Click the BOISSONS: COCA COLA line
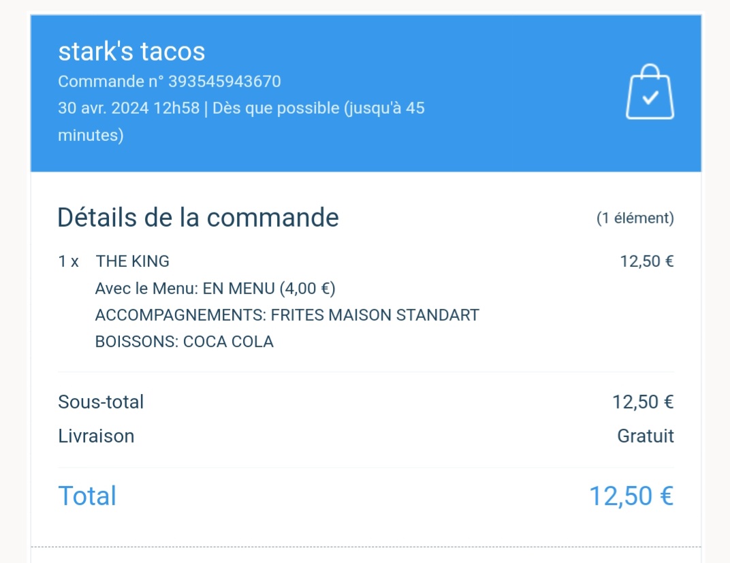 pos(184,342)
